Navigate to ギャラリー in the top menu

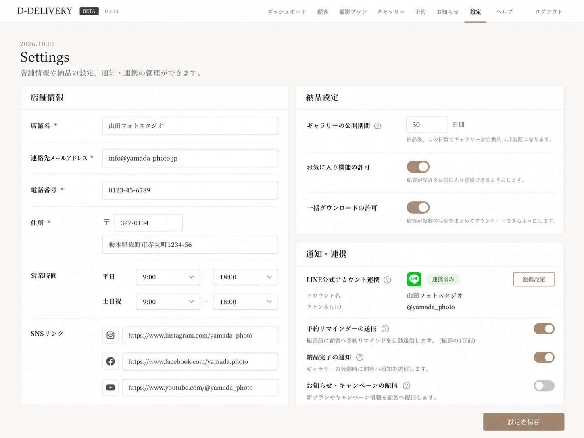391,12
